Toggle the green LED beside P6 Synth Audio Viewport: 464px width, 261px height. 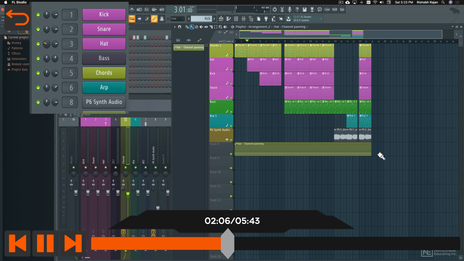click(38, 102)
